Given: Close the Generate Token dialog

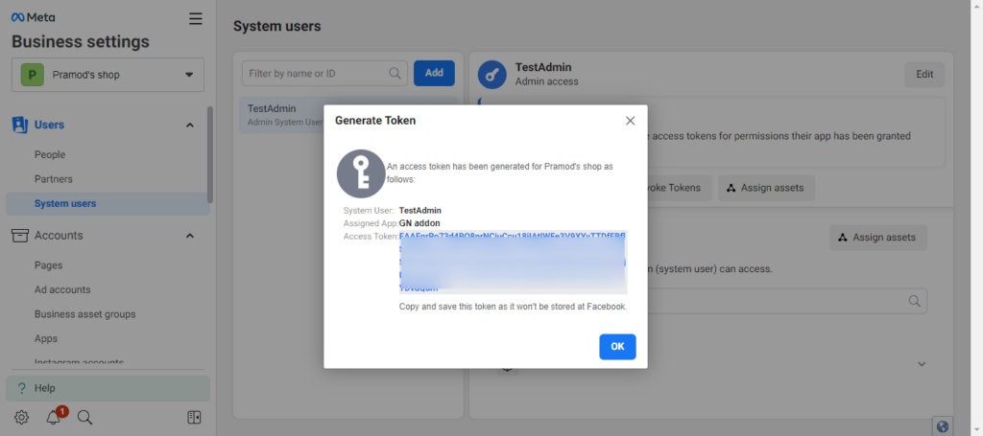Looking at the screenshot, I should pos(630,121).
